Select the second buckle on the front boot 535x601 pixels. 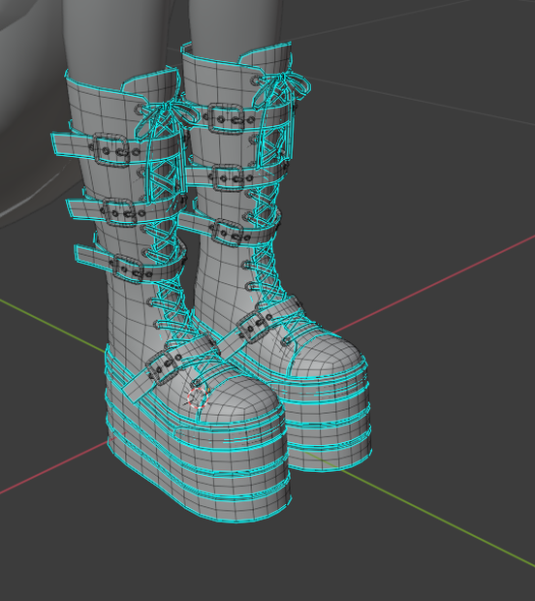tap(119, 212)
